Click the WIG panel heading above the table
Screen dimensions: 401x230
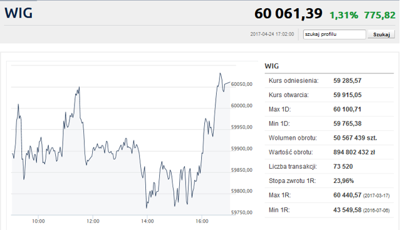click(x=271, y=66)
